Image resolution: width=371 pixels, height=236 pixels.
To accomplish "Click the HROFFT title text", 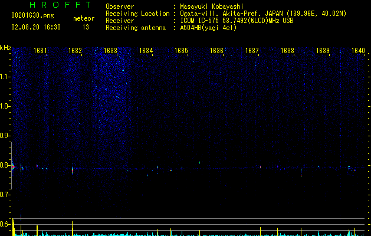I will [x=60, y=5].
